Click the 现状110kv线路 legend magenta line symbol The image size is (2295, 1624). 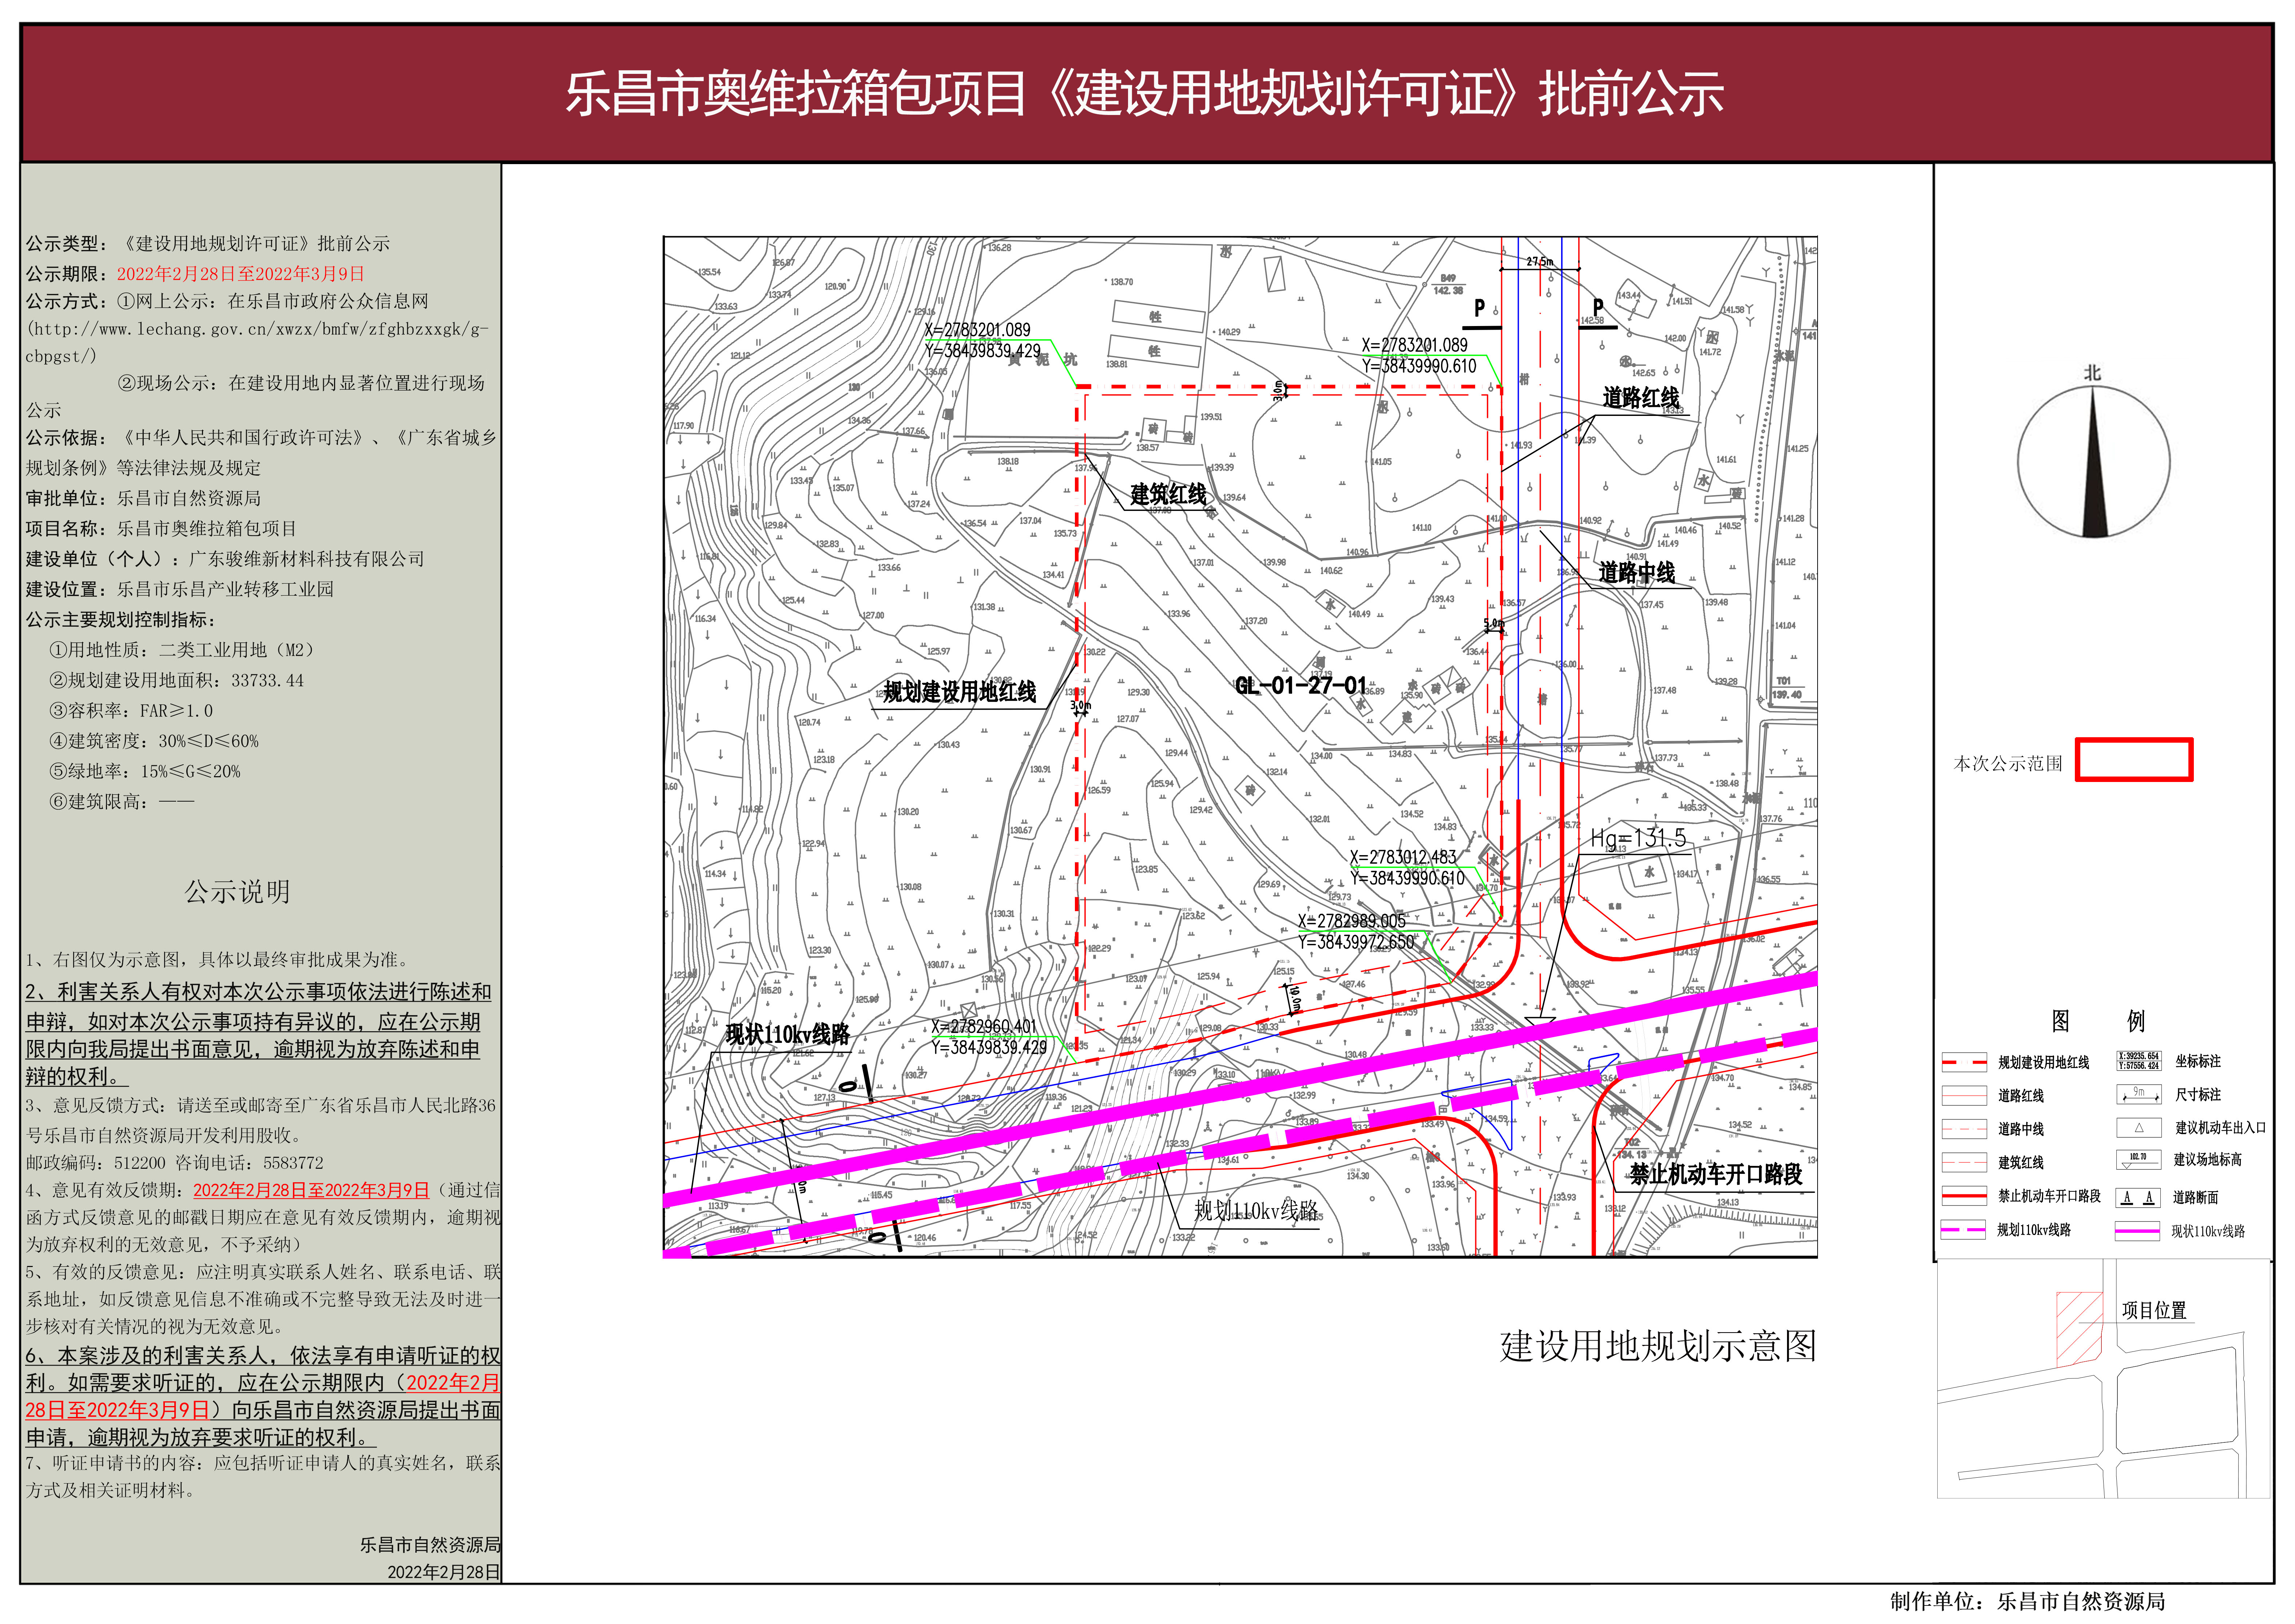pos(2139,1231)
